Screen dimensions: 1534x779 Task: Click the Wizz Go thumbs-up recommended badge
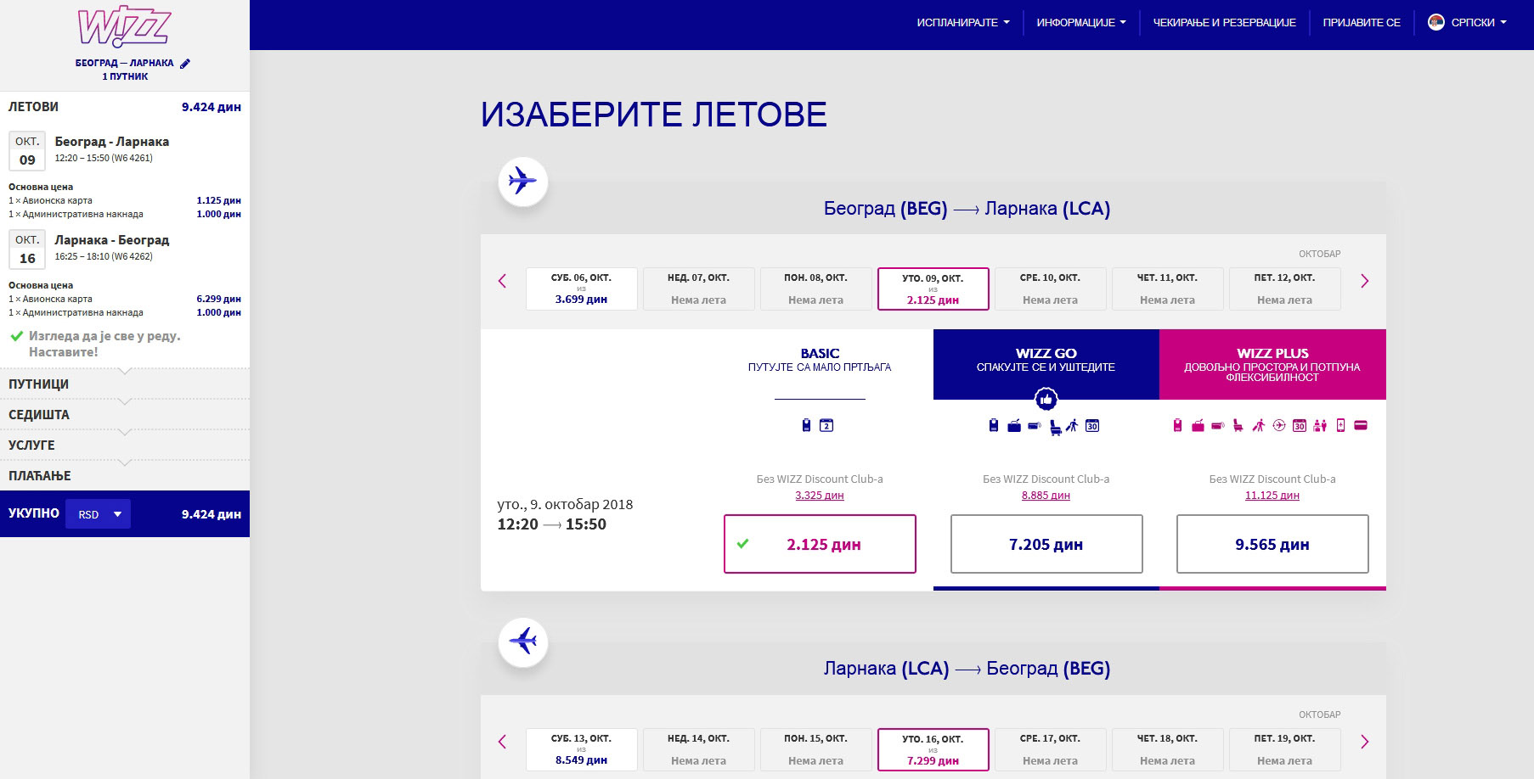pos(1046,399)
